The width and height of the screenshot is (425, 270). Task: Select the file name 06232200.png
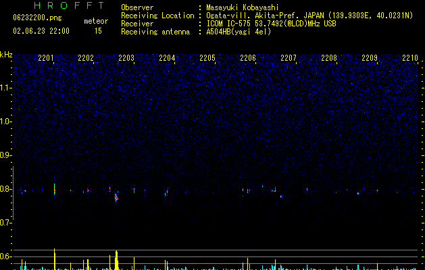(37, 18)
